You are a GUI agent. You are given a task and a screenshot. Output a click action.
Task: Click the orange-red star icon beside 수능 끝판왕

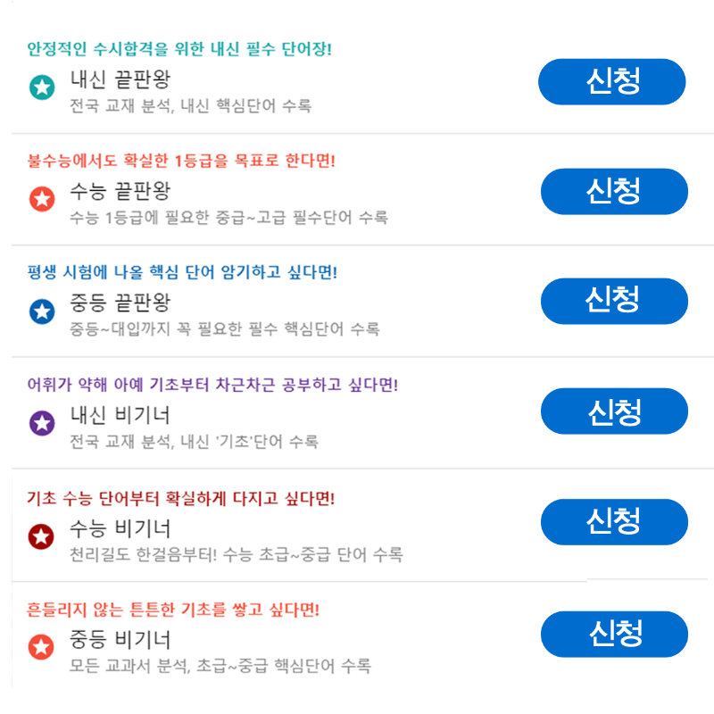pos(42,198)
